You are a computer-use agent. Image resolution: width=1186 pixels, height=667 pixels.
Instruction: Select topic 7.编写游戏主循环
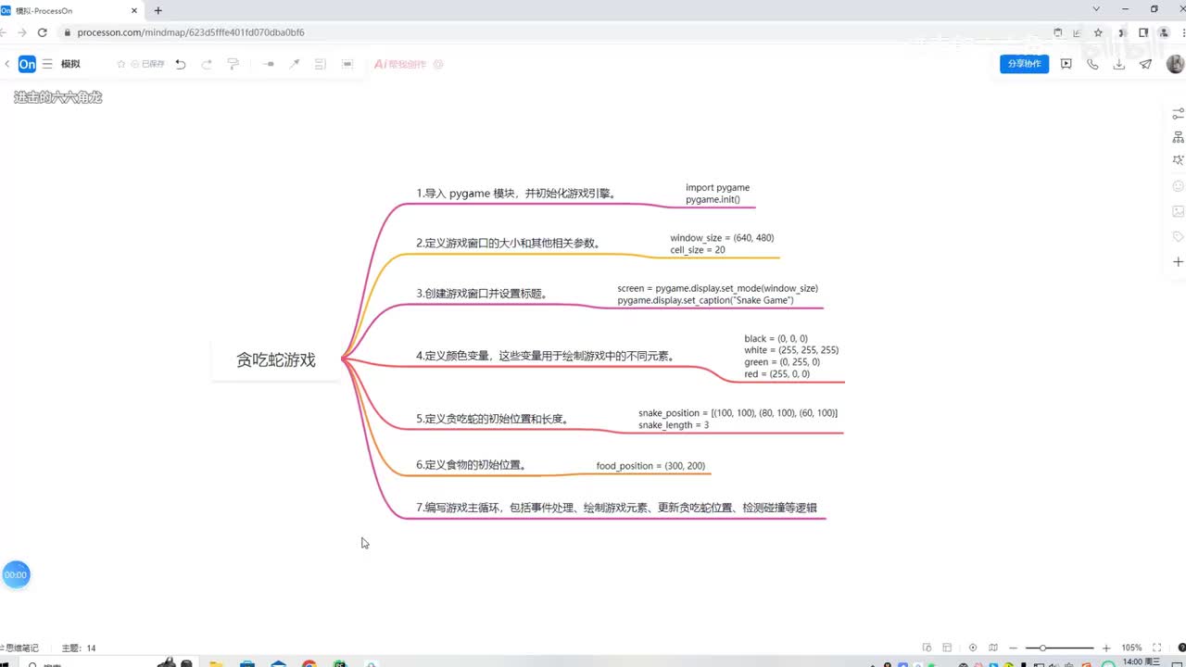(616, 508)
